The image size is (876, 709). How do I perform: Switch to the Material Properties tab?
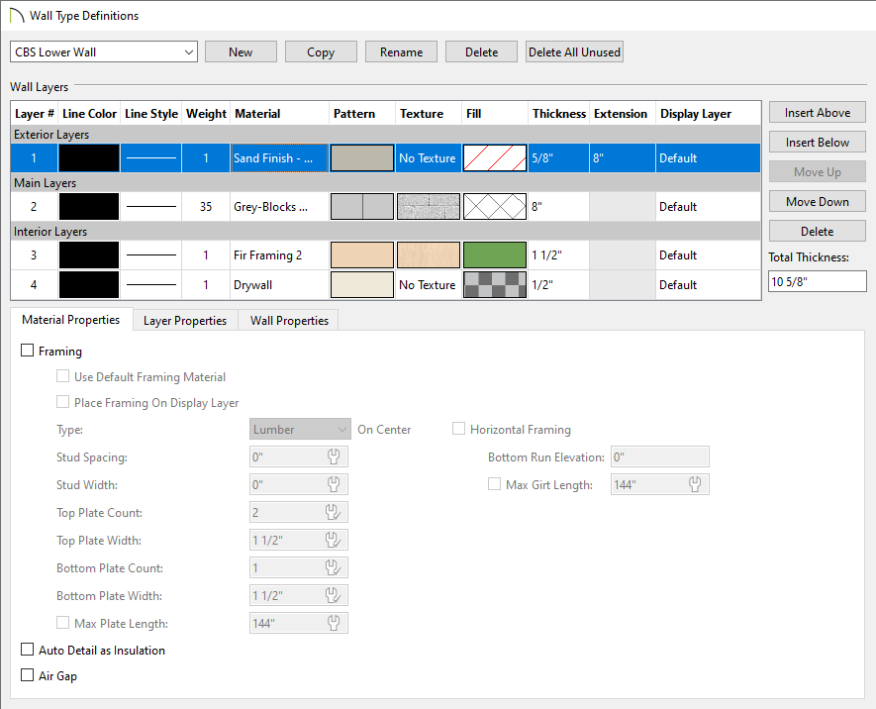click(71, 320)
